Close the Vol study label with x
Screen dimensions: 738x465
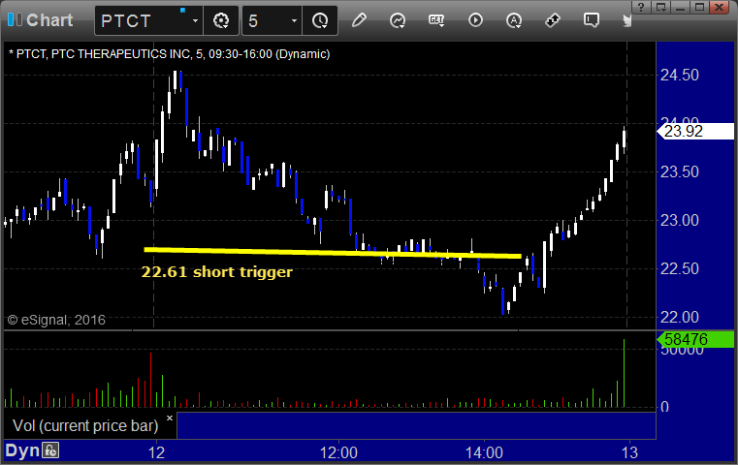pos(170,418)
